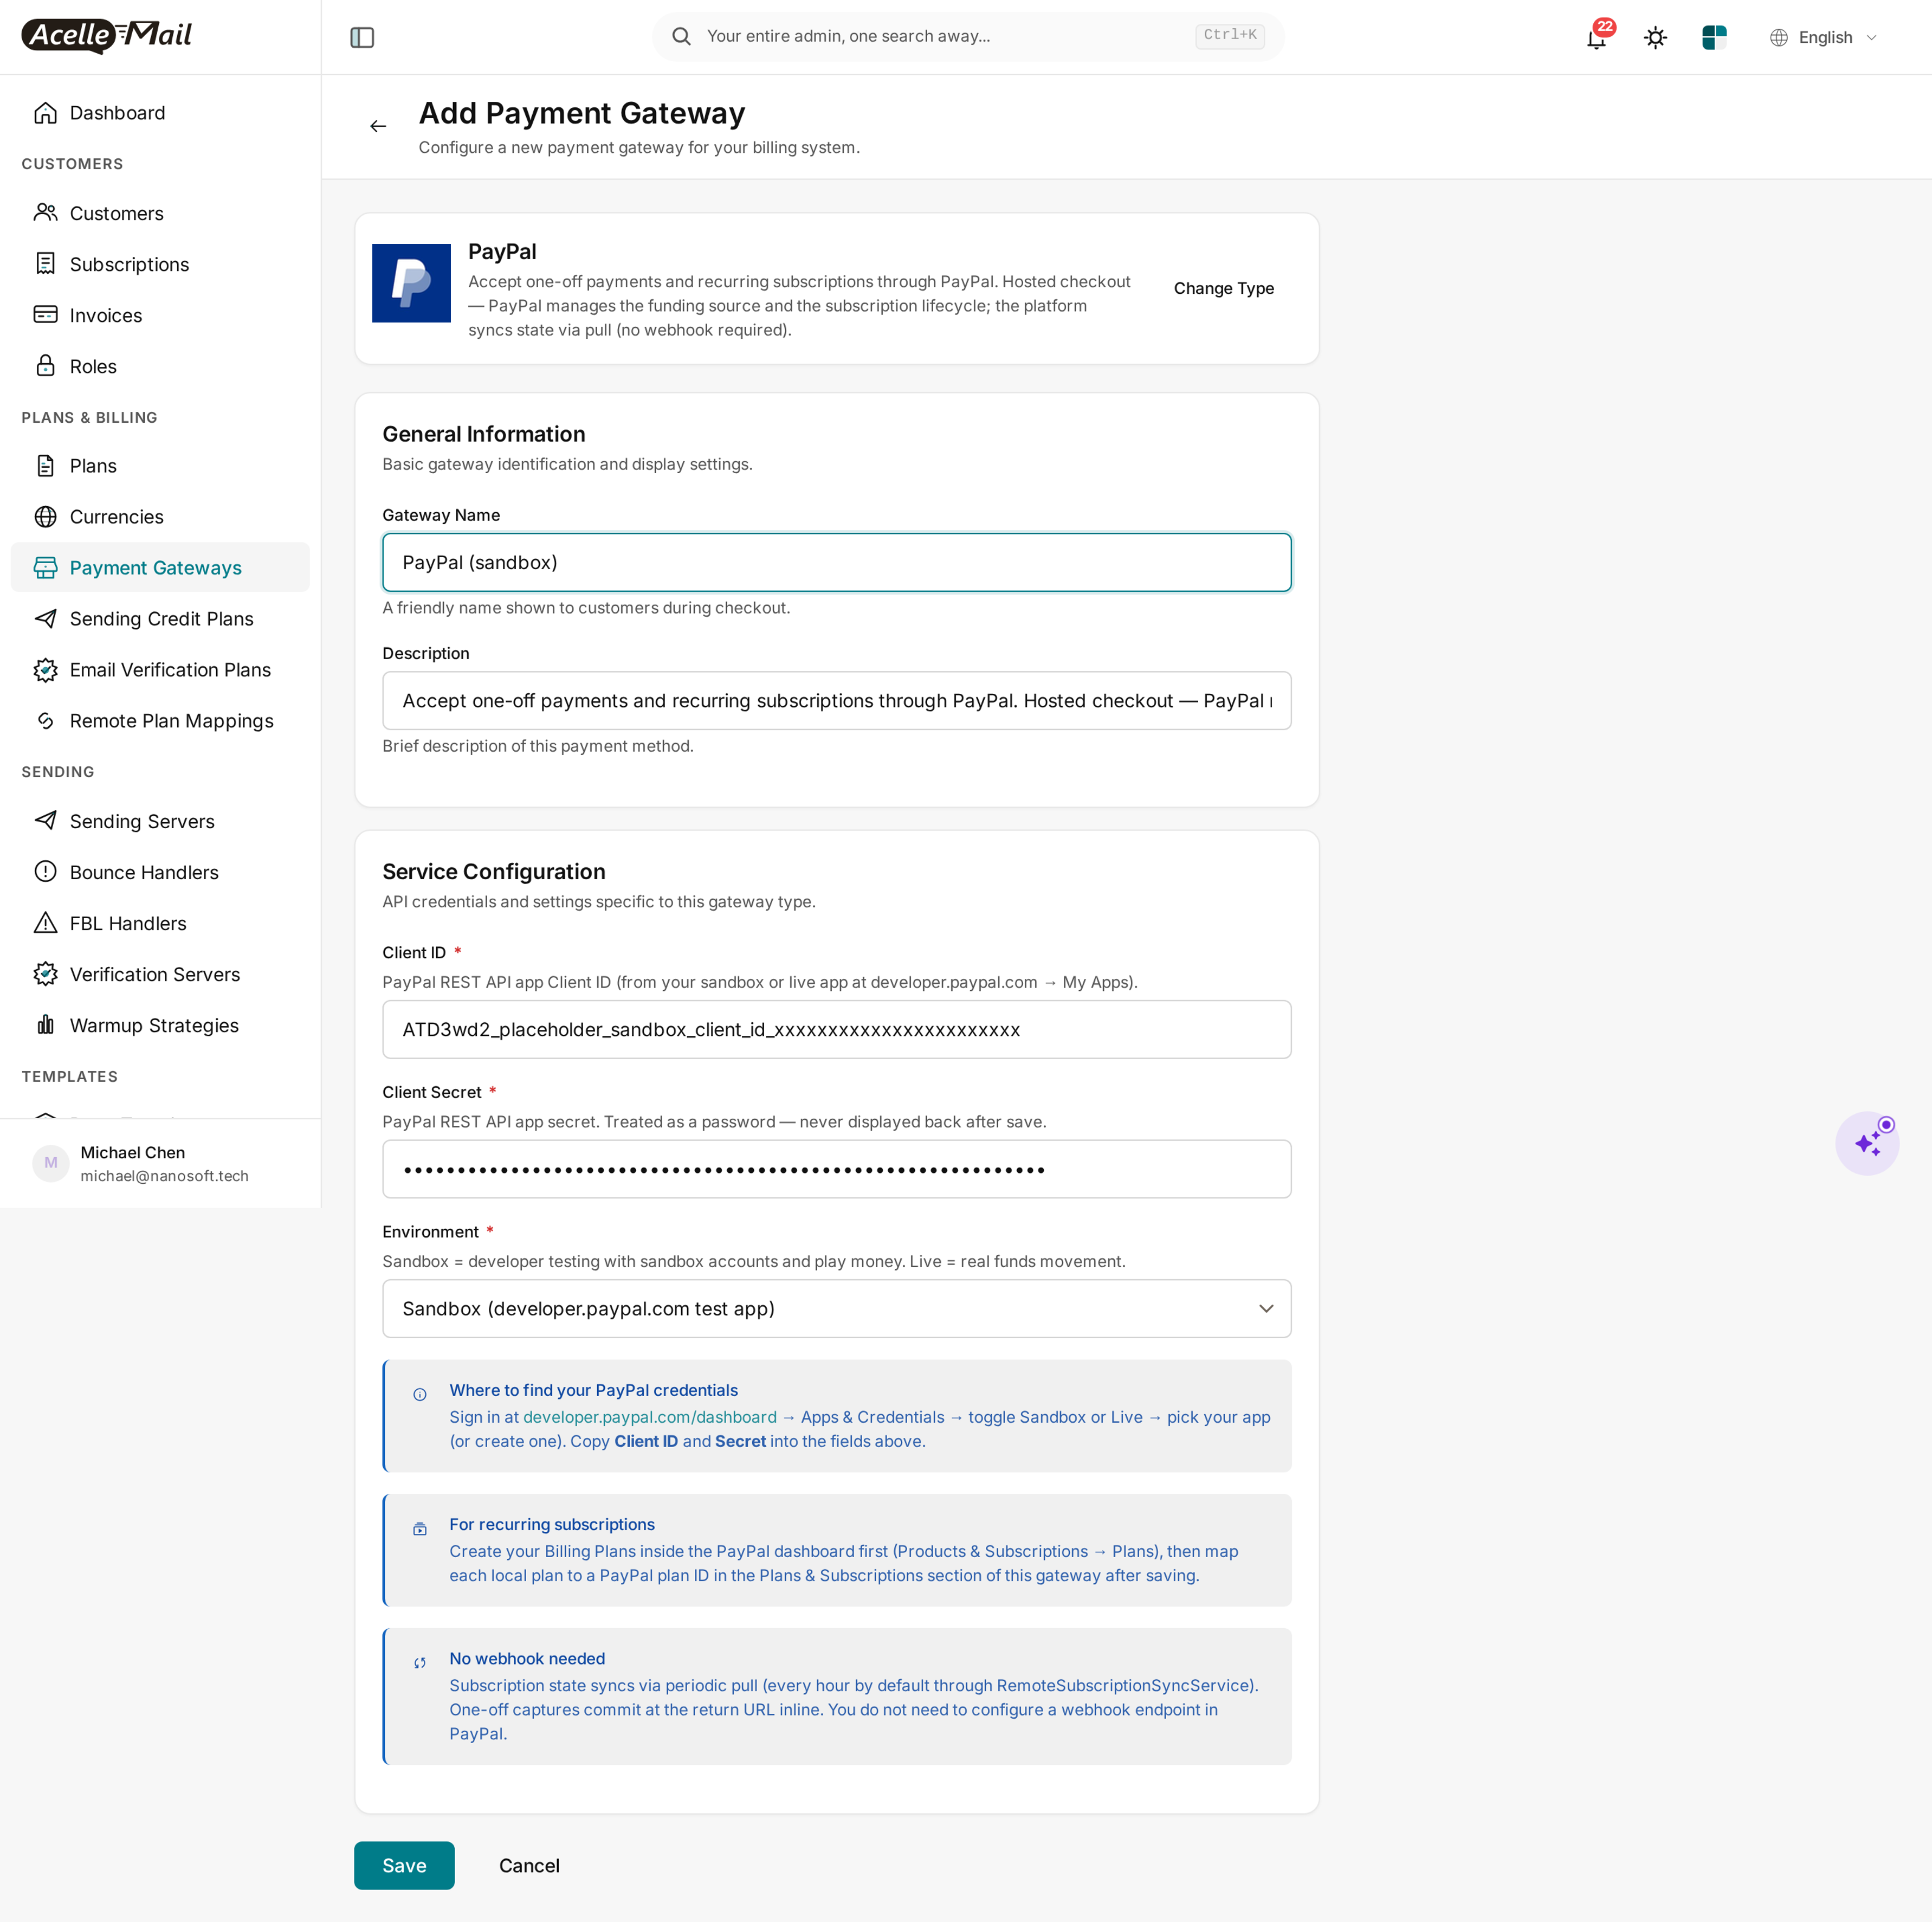
Task: Focus the admin search field
Action: click(967, 36)
